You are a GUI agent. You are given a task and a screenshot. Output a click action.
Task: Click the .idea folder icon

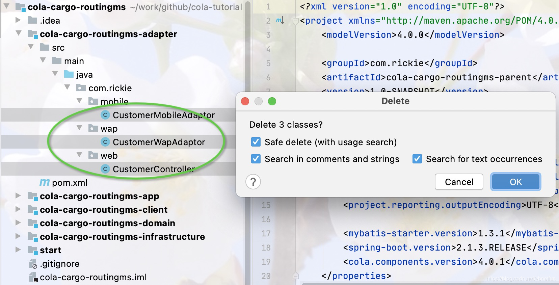(32, 20)
